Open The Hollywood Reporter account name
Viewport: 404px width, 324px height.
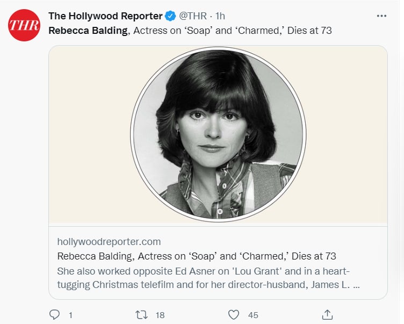click(x=105, y=16)
